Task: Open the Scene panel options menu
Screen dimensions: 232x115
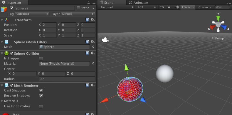Action: tap(229, 3)
